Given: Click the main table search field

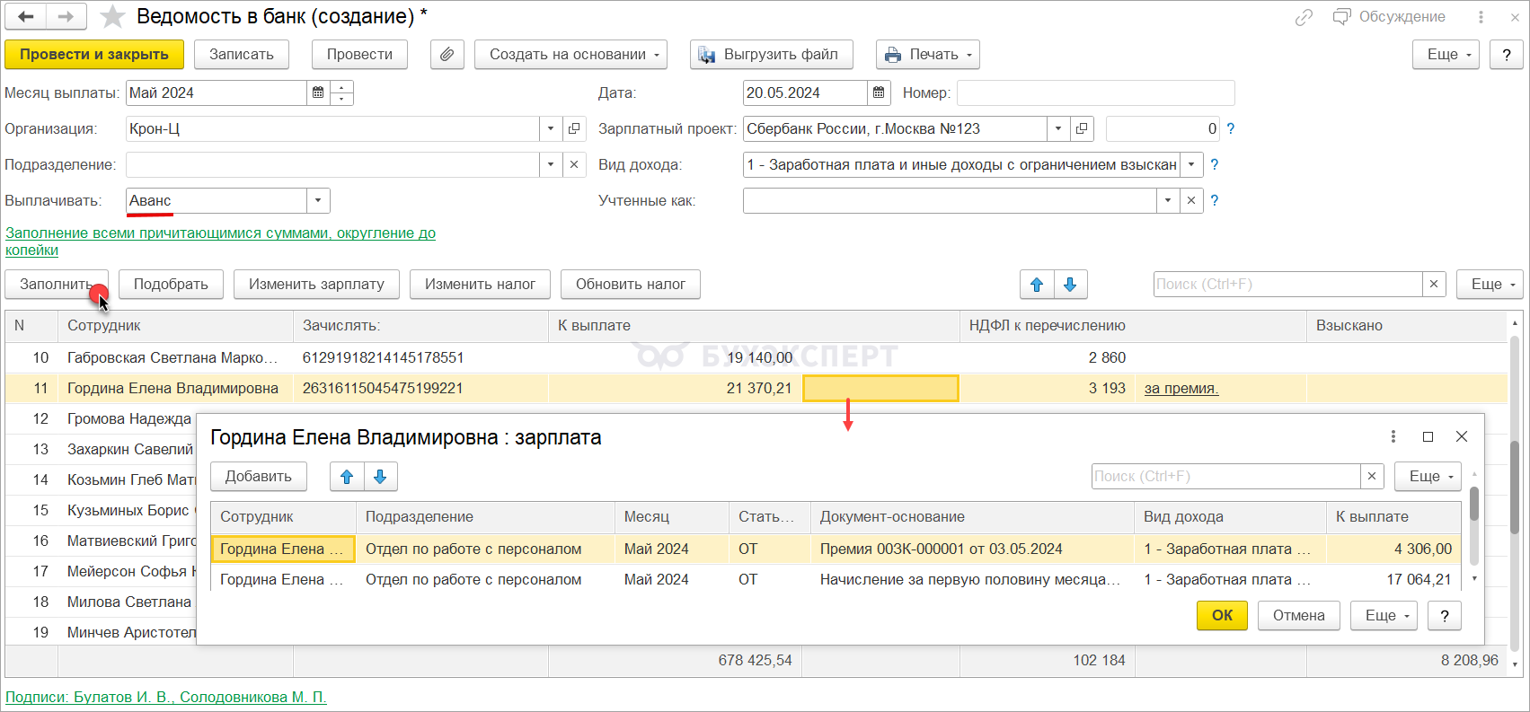Looking at the screenshot, I should [x=1287, y=285].
